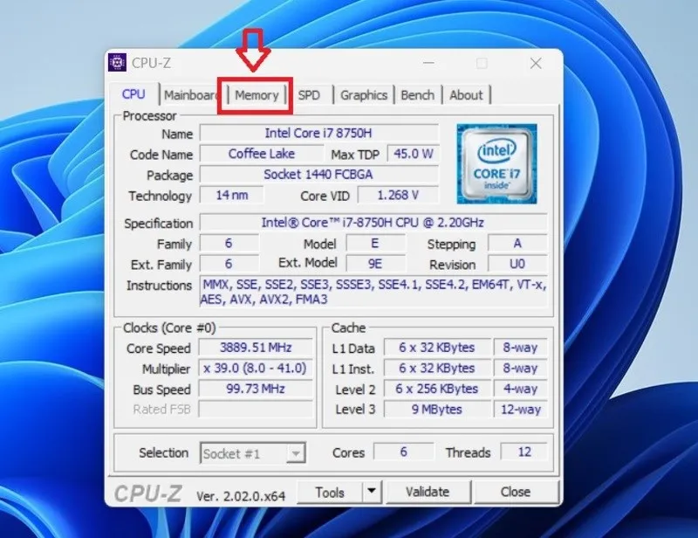Select the Max TDP value showing 45.0 W

click(x=412, y=154)
